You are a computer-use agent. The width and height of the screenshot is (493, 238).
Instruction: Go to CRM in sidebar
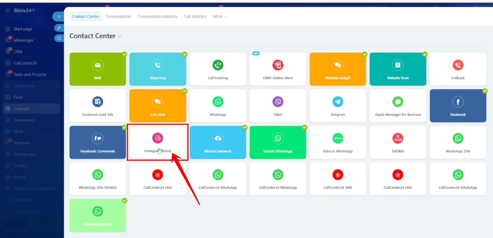click(x=18, y=51)
